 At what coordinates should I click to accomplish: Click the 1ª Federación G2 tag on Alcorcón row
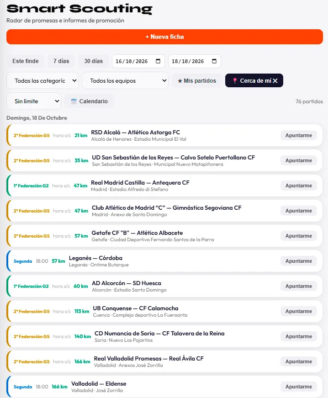[31, 287]
